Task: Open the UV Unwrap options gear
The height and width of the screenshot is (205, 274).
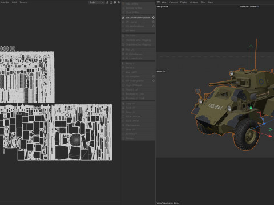Action: pos(154,22)
